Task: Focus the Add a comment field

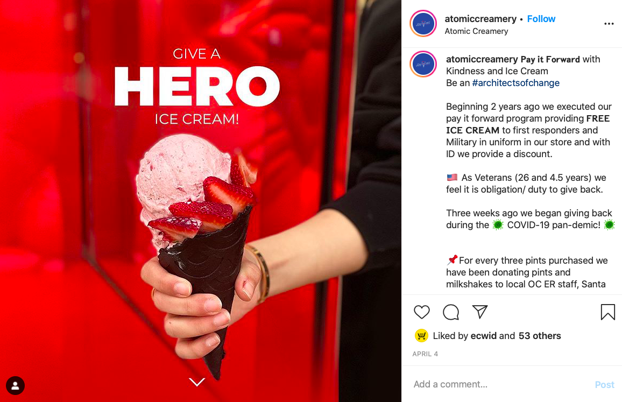Action: (500, 384)
